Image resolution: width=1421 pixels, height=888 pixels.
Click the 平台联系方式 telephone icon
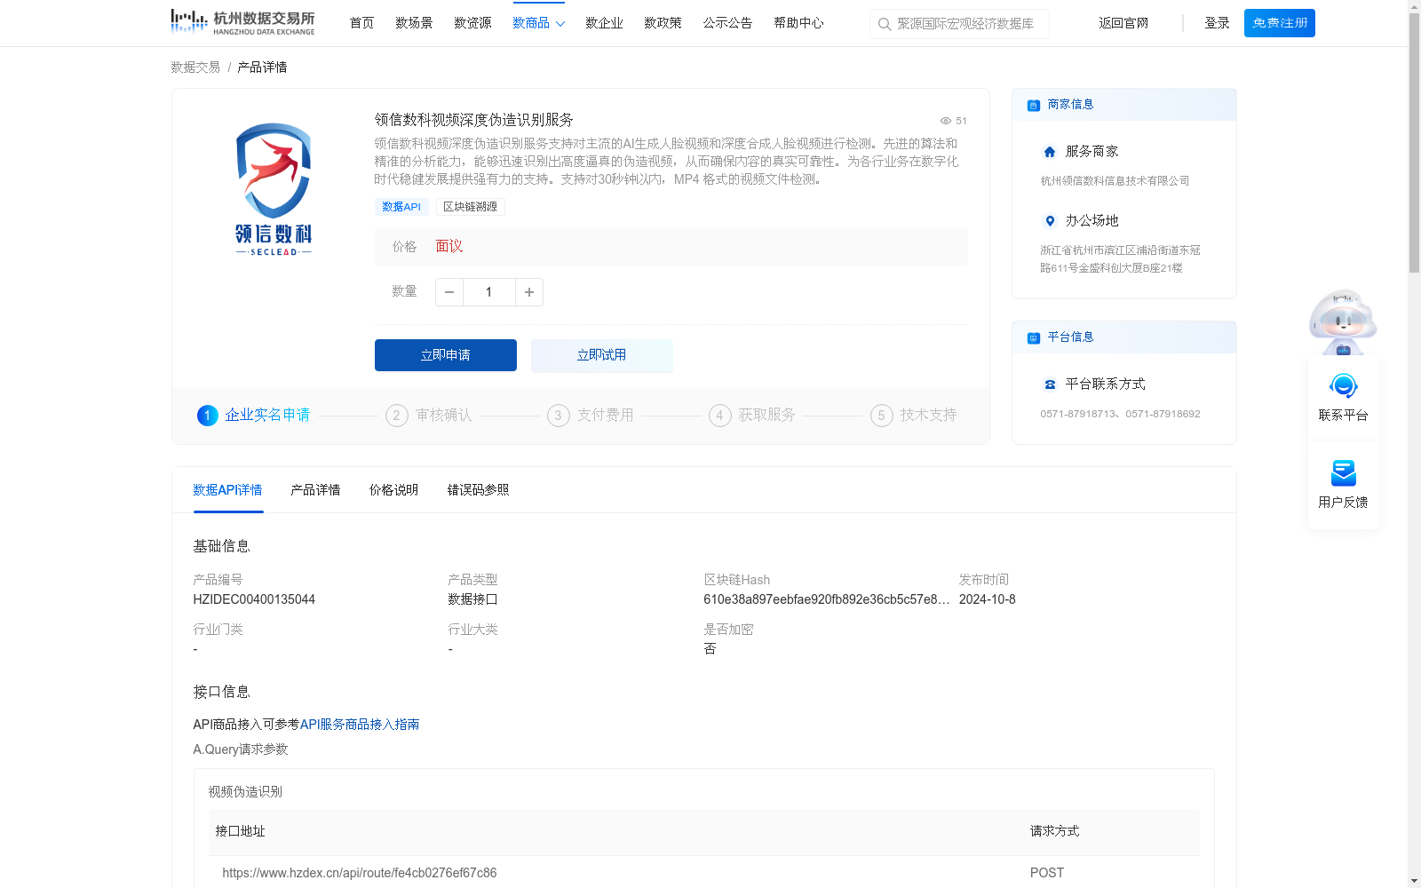point(1050,385)
